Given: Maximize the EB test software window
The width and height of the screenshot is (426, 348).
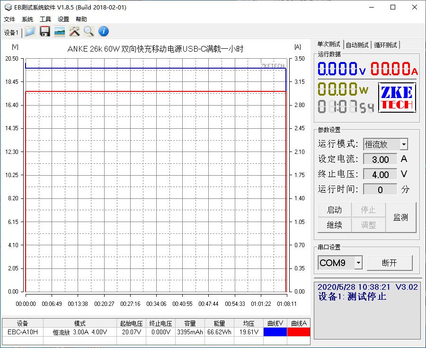Looking at the screenshot, I should click(x=393, y=7).
